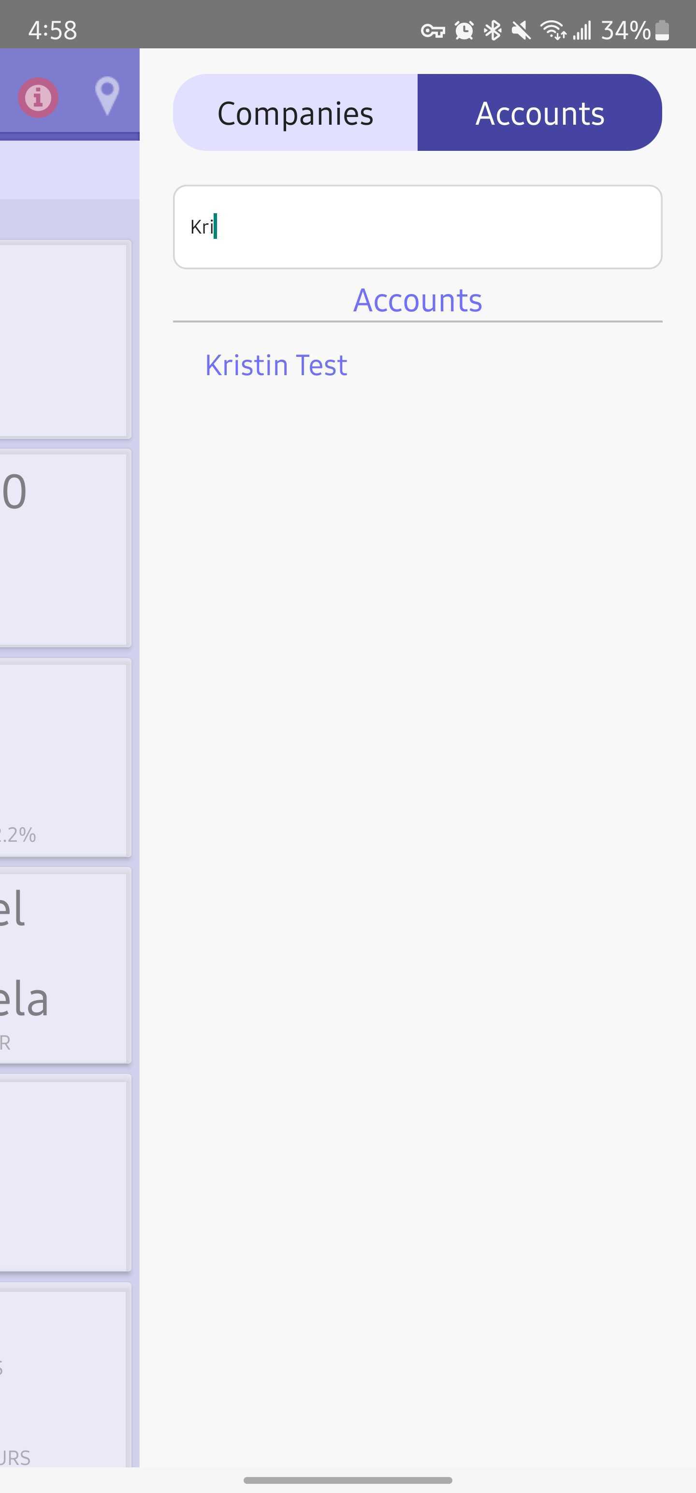Tap the Wi-Fi status icon
This screenshot has width=696, height=1493.
pos(553,30)
